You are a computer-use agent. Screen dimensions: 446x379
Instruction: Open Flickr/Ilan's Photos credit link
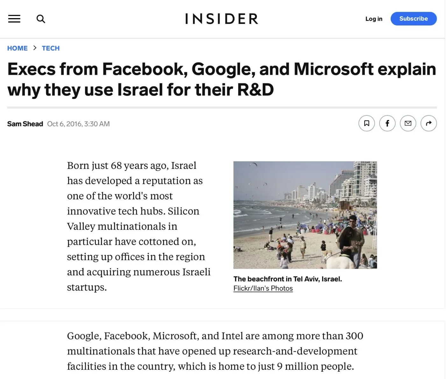click(263, 288)
